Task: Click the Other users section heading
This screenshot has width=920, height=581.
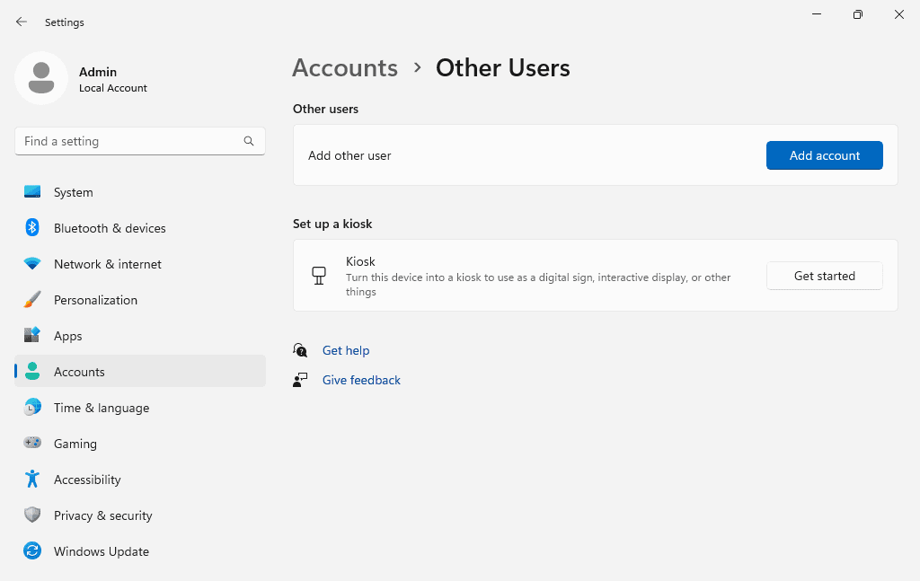Action: pyautogui.click(x=325, y=109)
